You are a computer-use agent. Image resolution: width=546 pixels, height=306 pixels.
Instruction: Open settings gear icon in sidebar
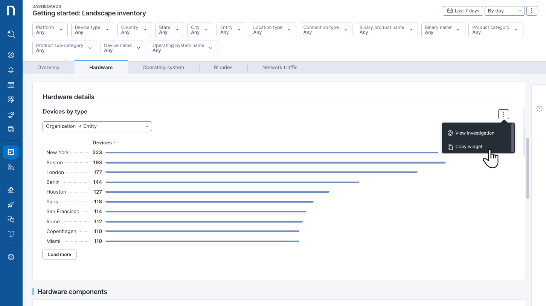point(11,257)
